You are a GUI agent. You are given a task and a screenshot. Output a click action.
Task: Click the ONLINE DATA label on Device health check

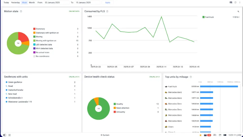(x=154, y=77)
